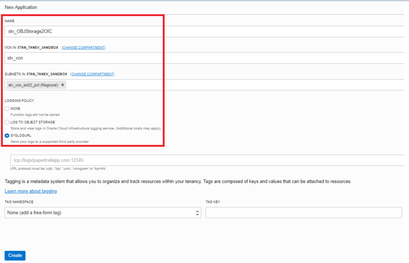Click Change Compartment link beside Subnets
The height and width of the screenshot is (263, 409).
pos(92,74)
